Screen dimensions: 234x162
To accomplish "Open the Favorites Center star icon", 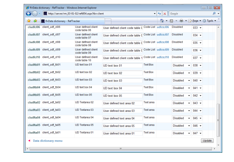I will click(29, 21).
